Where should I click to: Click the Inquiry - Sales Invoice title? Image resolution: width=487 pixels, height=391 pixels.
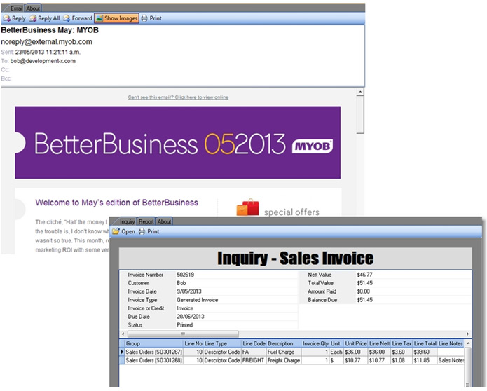[296, 259]
